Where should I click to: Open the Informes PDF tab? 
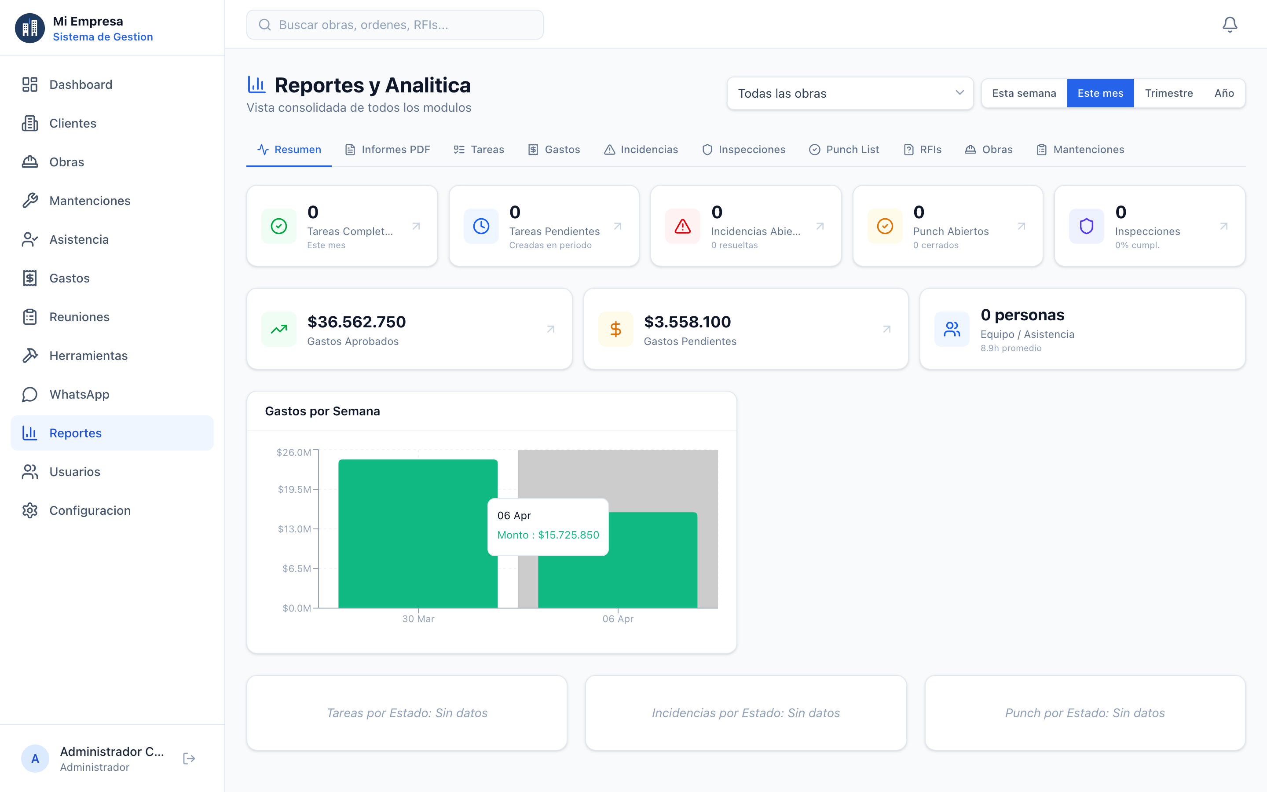388,150
